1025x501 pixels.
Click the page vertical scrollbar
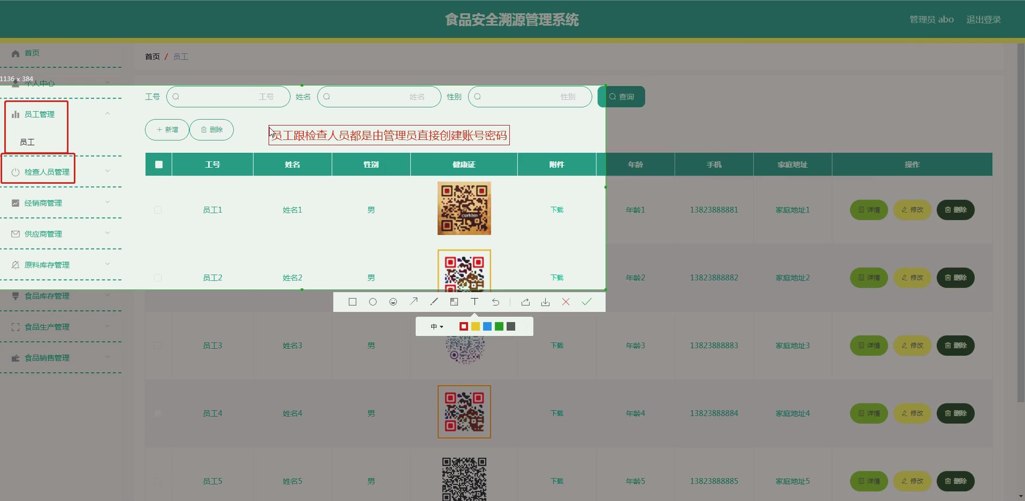coord(1021,223)
